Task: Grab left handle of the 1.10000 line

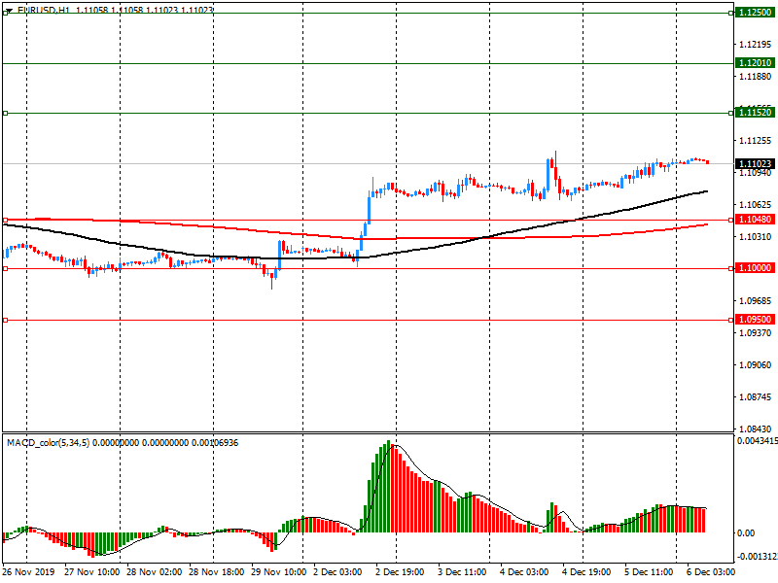Action: pyautogui.click(x=6, y=269)
